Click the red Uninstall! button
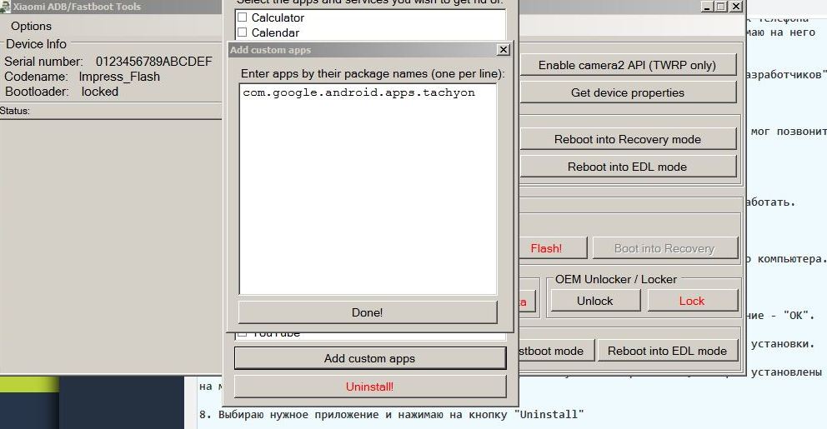This screenshot has width=827, height=429. tap(369, 387)
